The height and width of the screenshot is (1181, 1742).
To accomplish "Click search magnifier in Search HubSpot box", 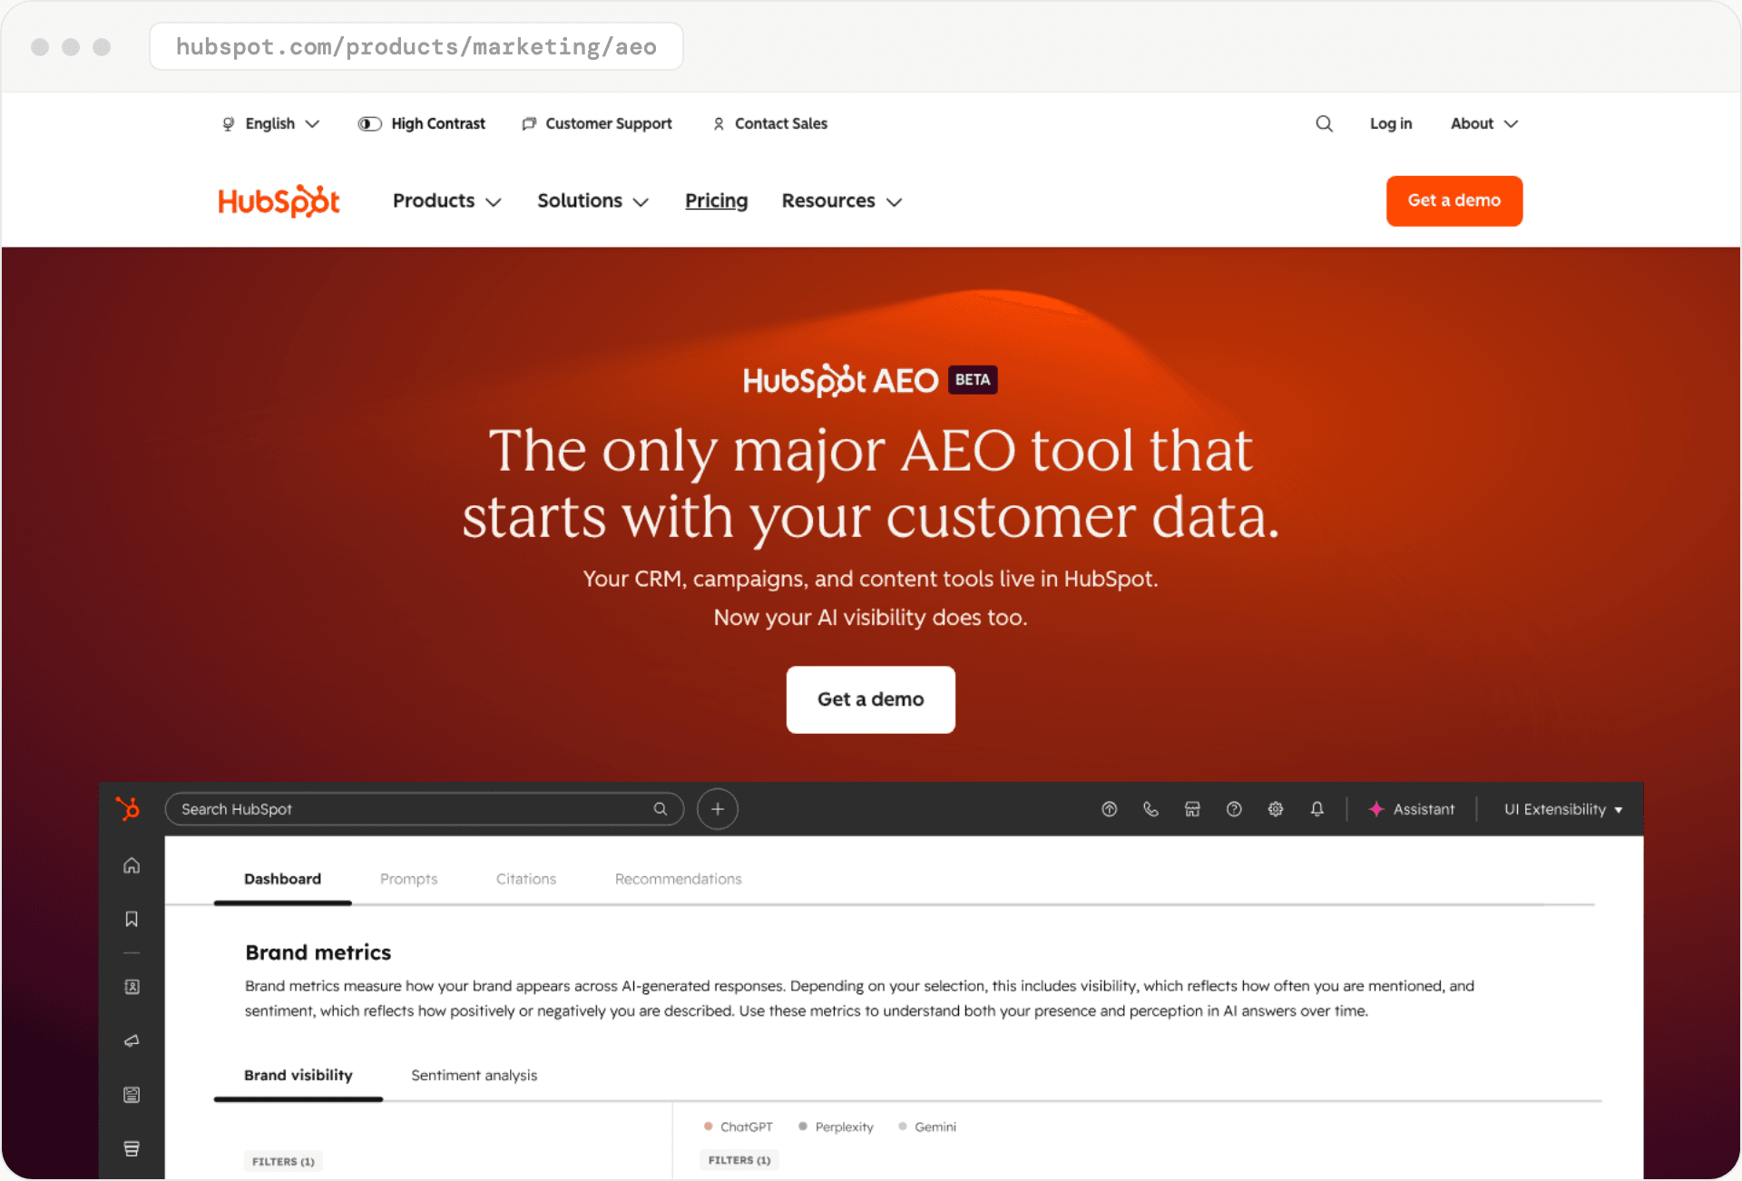I will 661,809.
